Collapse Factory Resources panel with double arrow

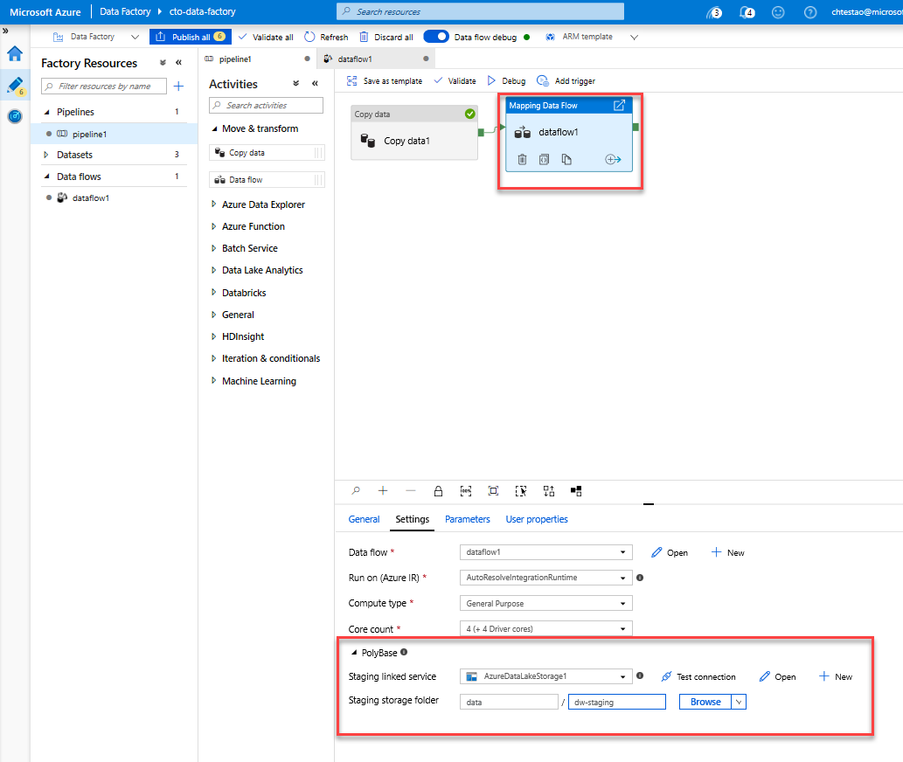(178, 63)
